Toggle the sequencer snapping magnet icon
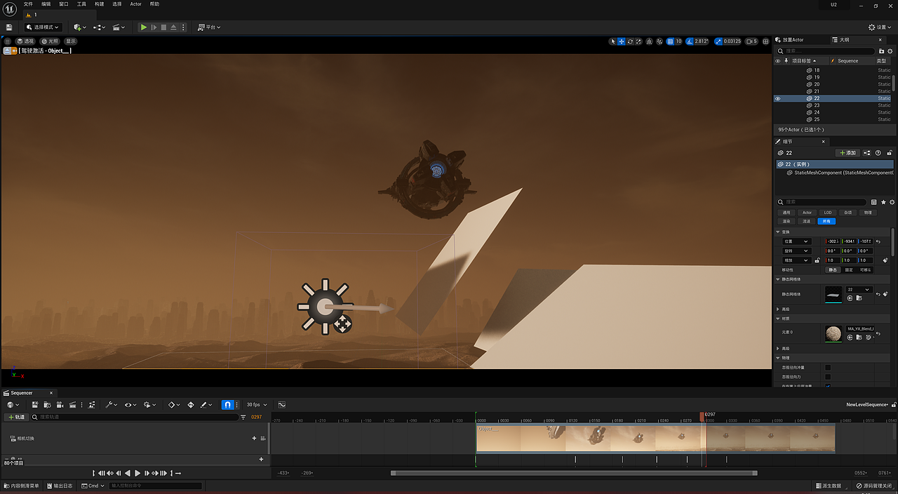Image resolution: width=898 pixels, height=494 pixels. (x=227, y=405)
